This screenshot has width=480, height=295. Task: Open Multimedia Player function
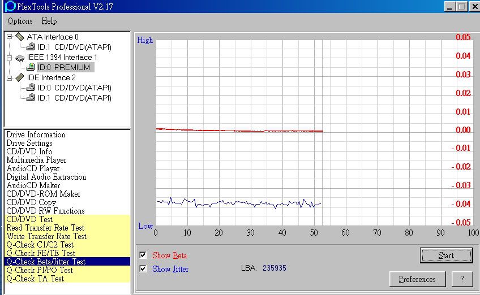tap(36, 160)
